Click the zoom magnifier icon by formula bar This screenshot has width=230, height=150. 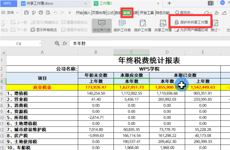click(57, 43)
